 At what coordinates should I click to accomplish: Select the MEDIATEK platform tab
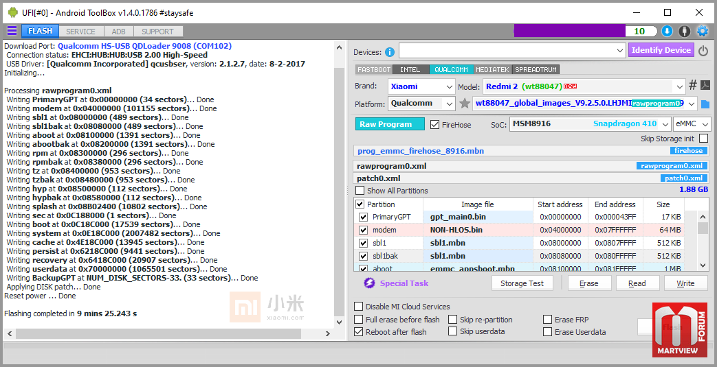pos(492,69)
